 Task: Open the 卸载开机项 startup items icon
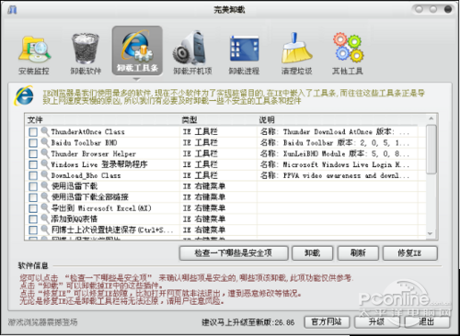(x=192, y=53)
